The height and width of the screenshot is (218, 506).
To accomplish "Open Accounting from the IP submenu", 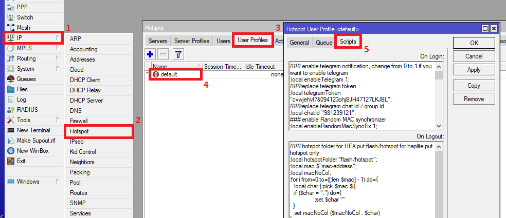I will coord(99,49).
